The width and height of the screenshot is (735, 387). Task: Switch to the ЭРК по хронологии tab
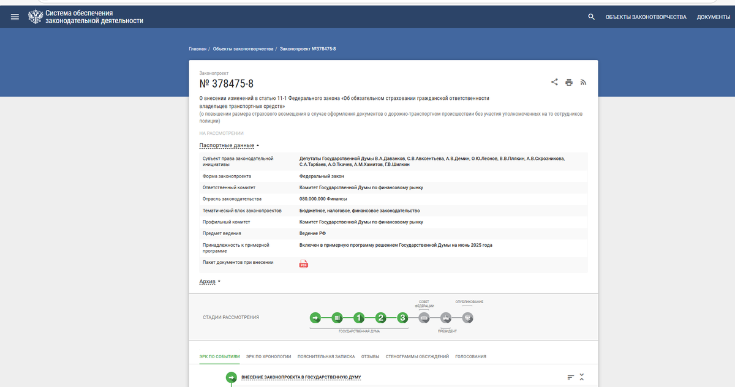[x=268, y=356]
